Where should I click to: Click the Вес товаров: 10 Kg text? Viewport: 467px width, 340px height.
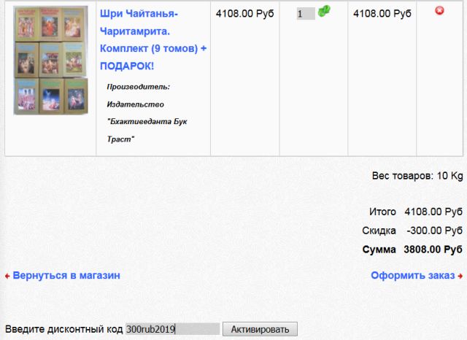pos(417,176)
